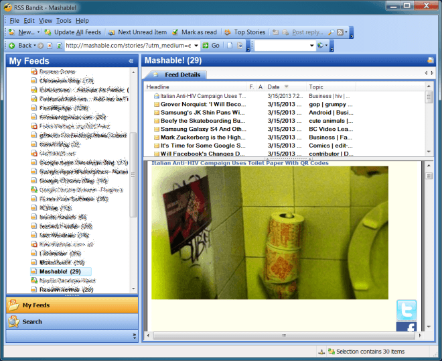This screenshot has height=361, width=442.
Task: Open Top Stories
Action: [245, 32]
